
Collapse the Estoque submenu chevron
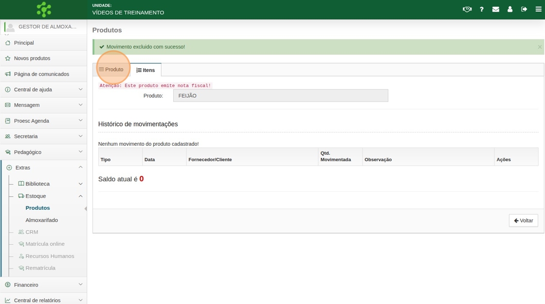click(80, 196)
